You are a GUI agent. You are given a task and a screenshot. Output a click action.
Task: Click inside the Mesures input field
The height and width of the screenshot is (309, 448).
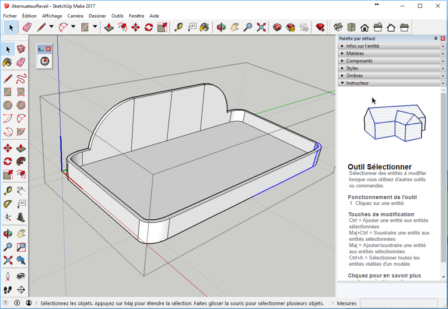pyautogui.click(x=398, y=303)
